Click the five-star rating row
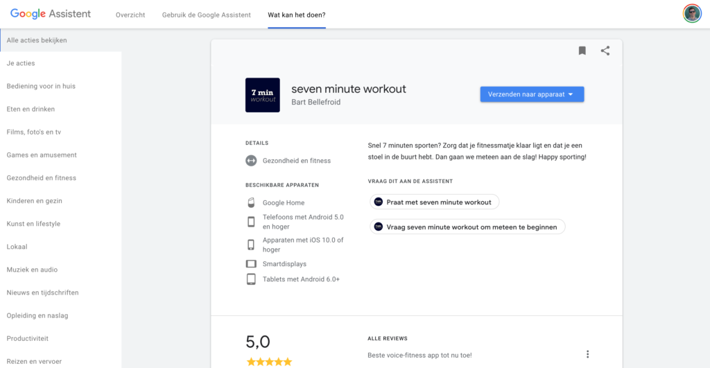Screen dimensions: 710x368 (x=270, y=362)
